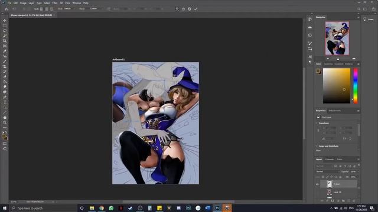Click the create new group folder icon
This screenshot has width=378, height=212.
coord(343,201)
